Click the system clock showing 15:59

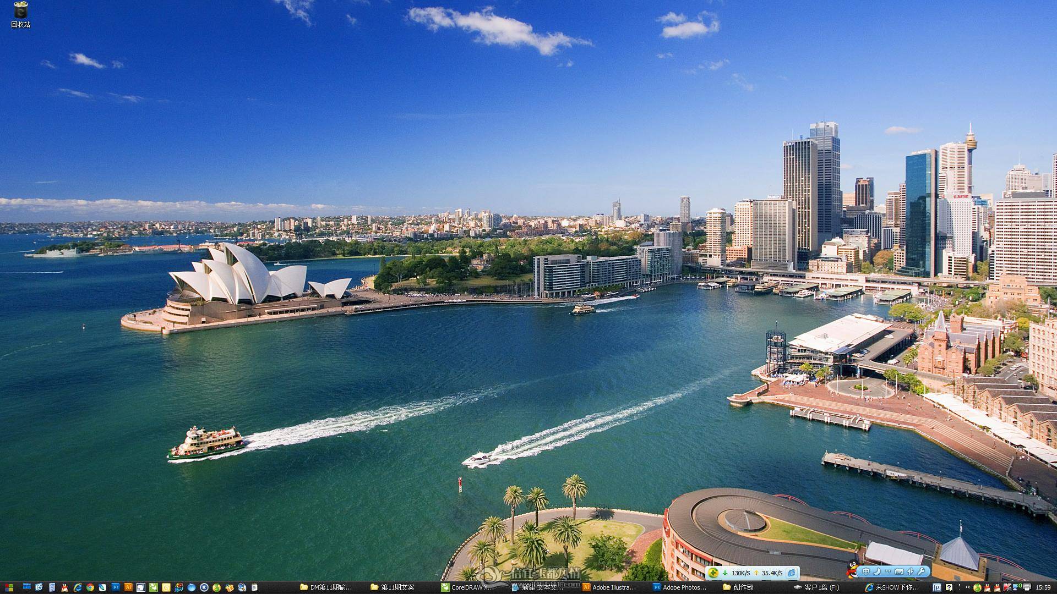coord(1043,587)
